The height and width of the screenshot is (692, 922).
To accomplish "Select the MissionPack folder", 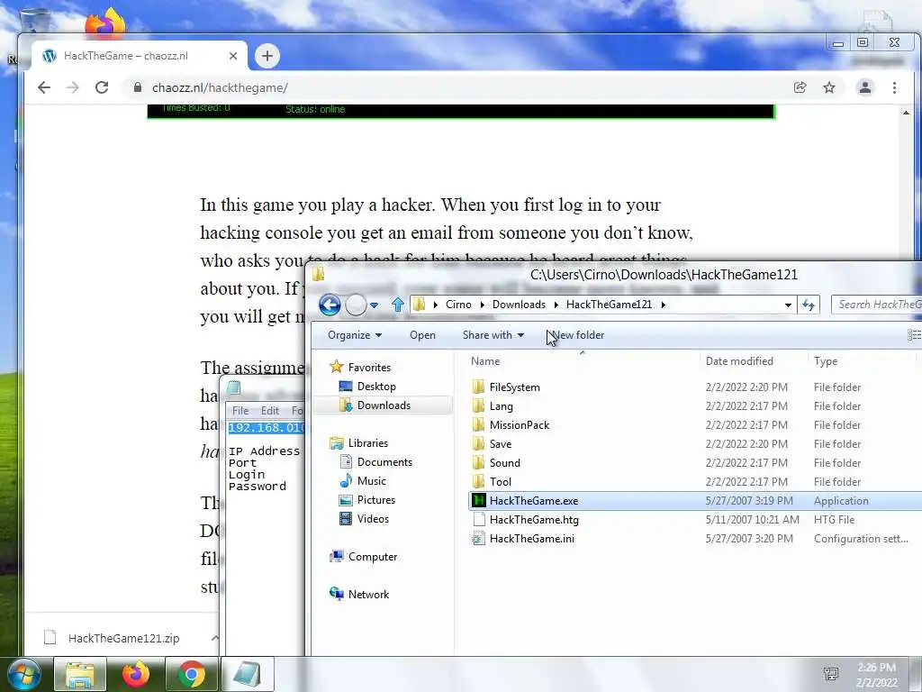I will click(520, 425).
